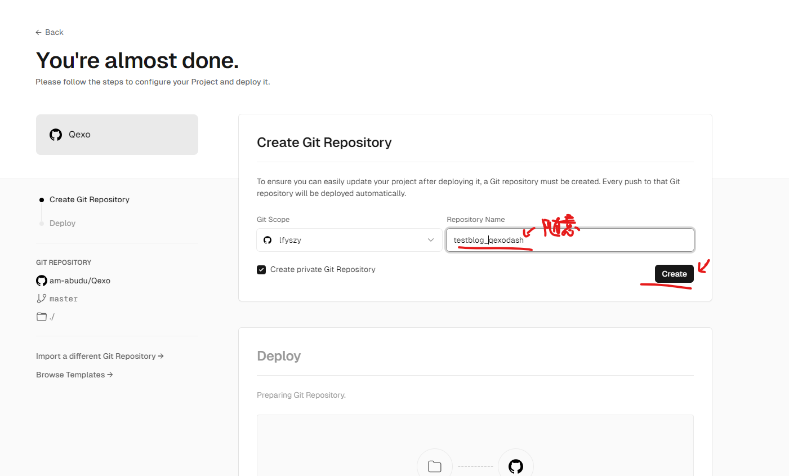
Task: Click the Deploy section heading
Action: 279,356
